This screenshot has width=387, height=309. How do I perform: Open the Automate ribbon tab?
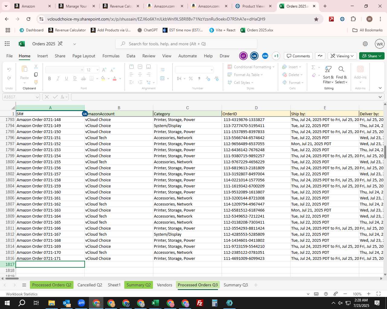[187, 56]
